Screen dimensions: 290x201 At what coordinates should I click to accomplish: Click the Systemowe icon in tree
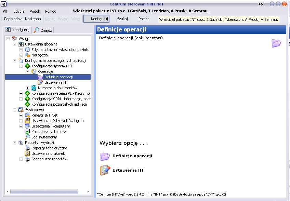[x=21, y=110]
